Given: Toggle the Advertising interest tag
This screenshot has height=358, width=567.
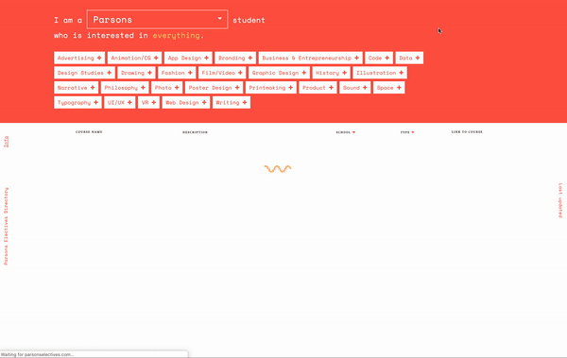Looking at the screenshot, I should (x=79, y=58).
